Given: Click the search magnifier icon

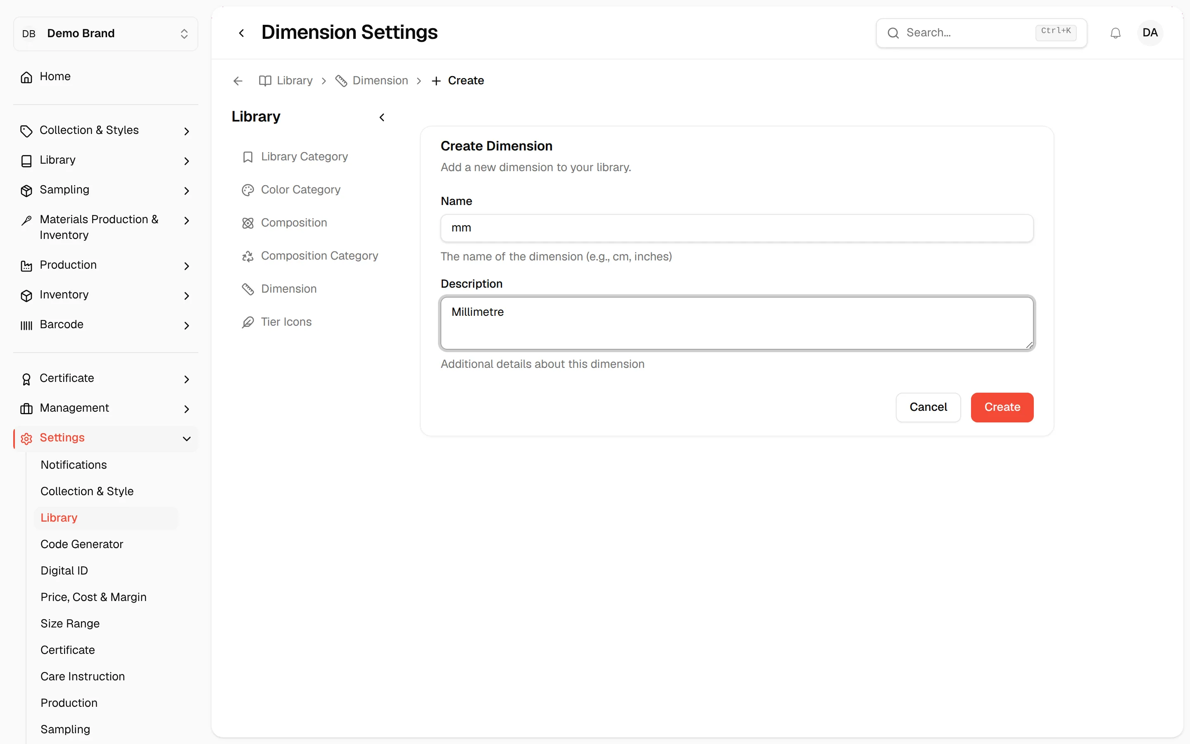Looking at the screenshot, I should click(893, 33).
